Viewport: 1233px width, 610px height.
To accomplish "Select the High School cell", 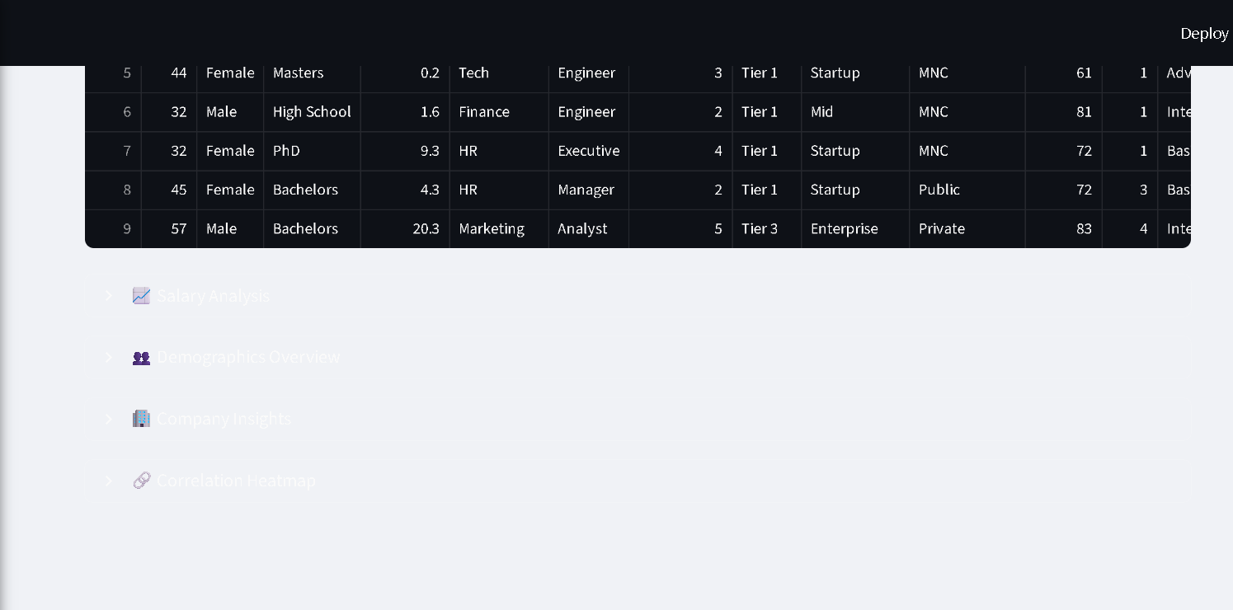I will pyautogui.click(x=312, y=111).
